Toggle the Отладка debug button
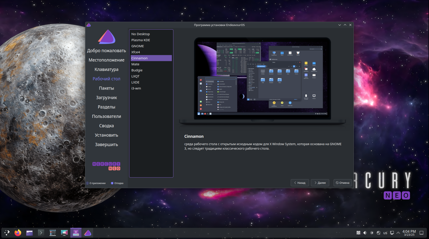Screen dimensions: 429x239 117,183
